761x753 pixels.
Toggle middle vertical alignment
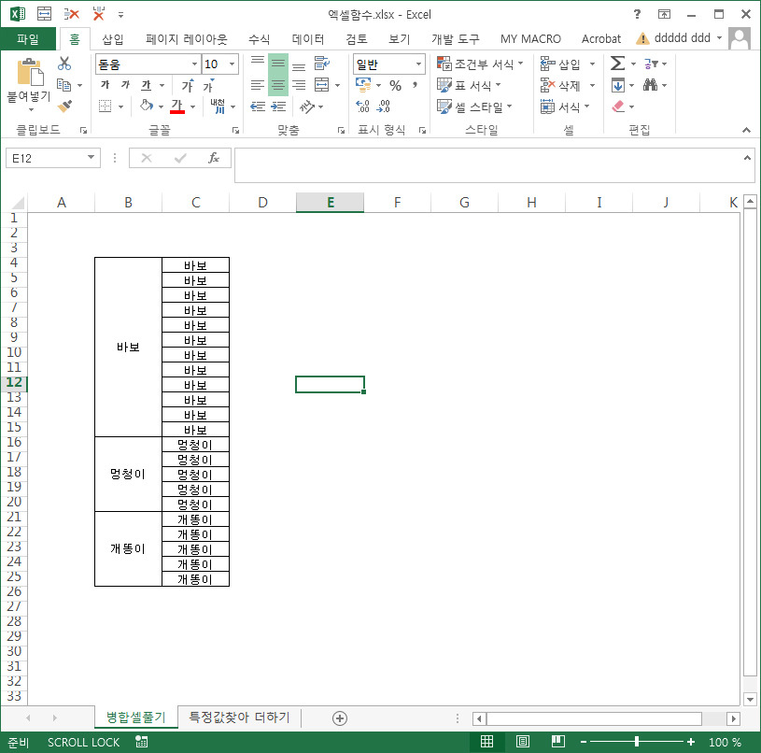point(278,64)
